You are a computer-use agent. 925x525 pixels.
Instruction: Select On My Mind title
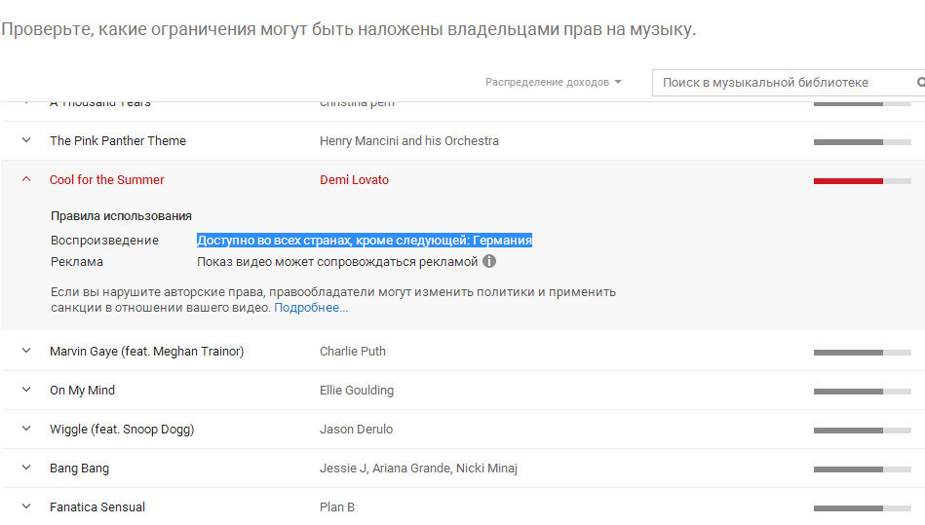tap(82, 390)
